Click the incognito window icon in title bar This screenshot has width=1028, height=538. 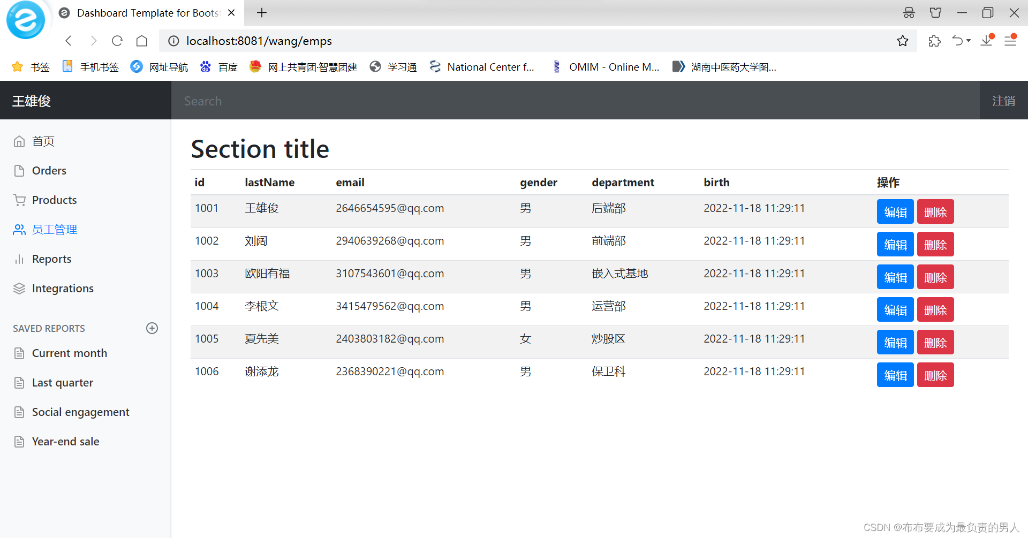coord(909,13)
